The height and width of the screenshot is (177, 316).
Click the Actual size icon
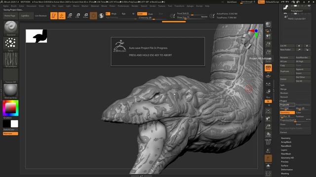[268, 52]
